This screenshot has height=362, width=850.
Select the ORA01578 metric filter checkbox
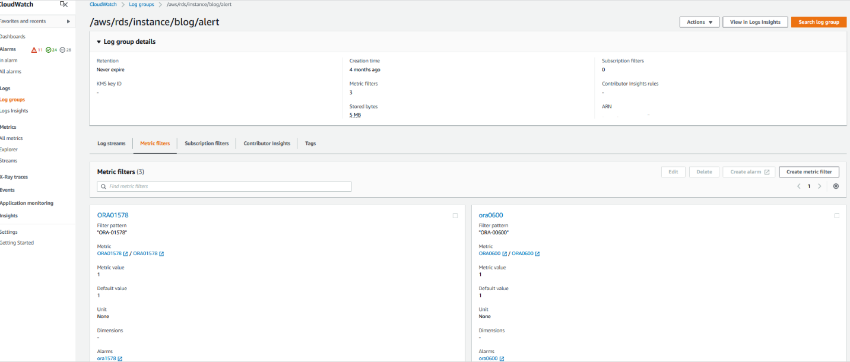pyautogui.click(x=455, y=215)
